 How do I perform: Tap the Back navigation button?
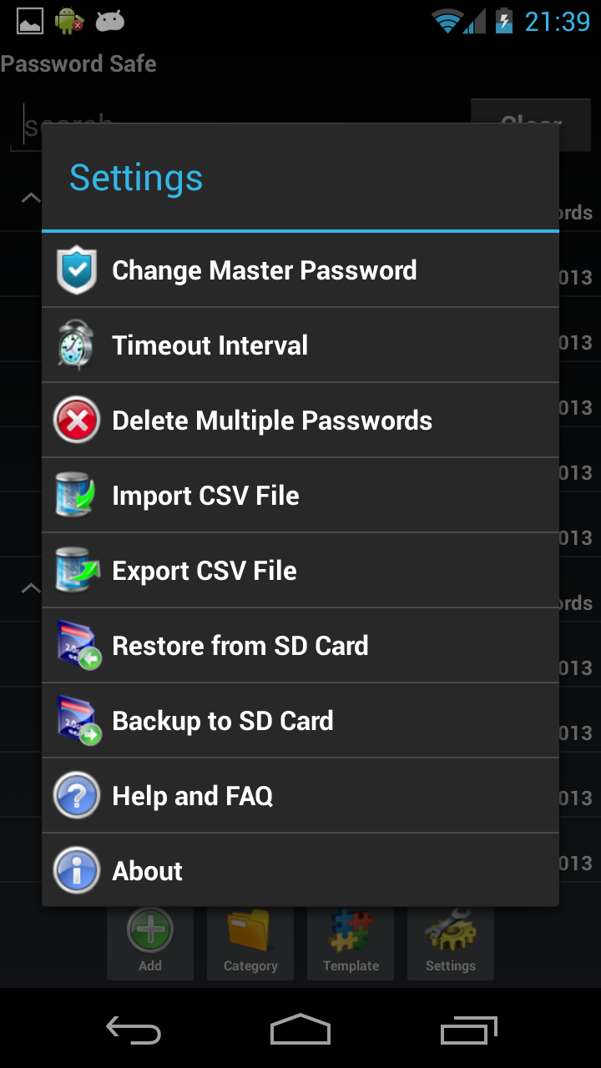point(134,1030)
